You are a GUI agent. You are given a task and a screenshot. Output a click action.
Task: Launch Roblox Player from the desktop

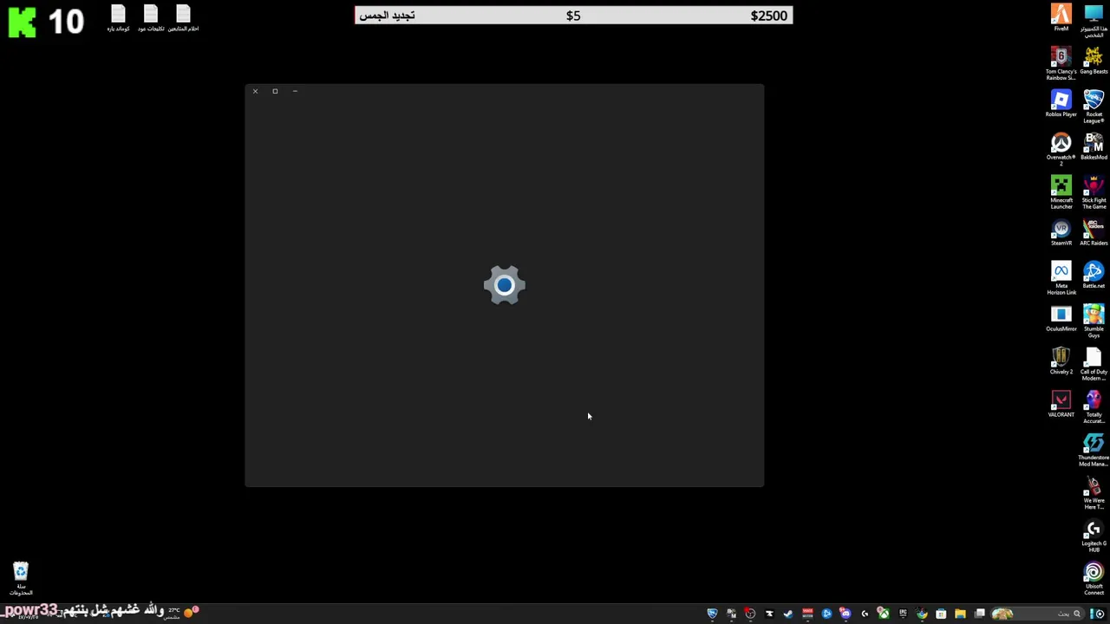(x=1061, y=103)
